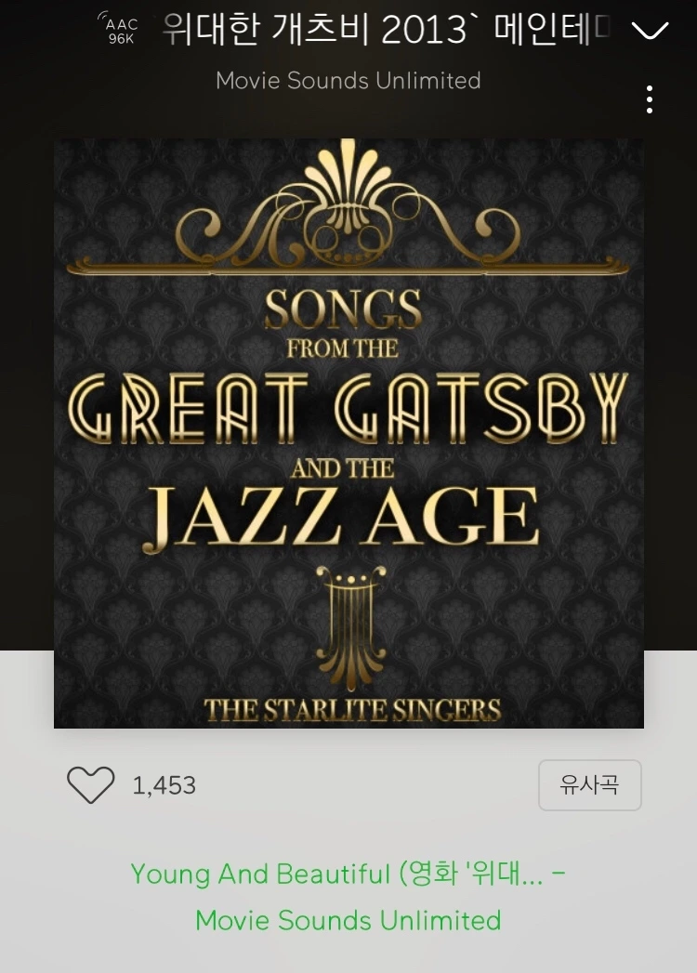The width and height of the screenshot is (697, 973).
Task: Collapse the player with the down chevron
Action: click(x=650, y=30)
